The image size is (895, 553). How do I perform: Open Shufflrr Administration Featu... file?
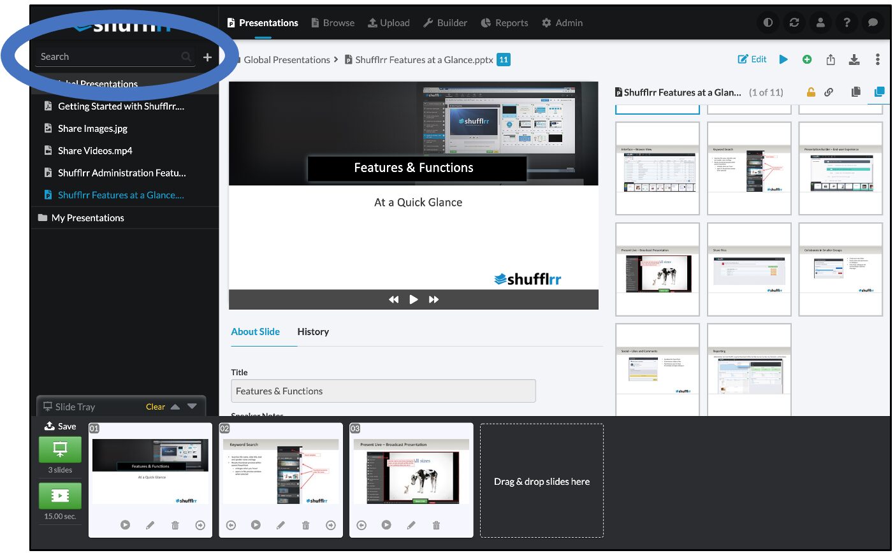pyautogui.click(x=122, y=173)
